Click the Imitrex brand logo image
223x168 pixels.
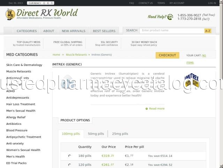coord(192,80)
